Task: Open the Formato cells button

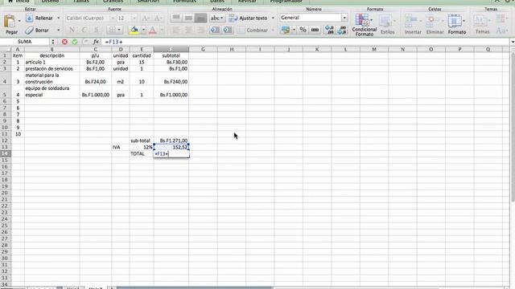Action: 456,25
